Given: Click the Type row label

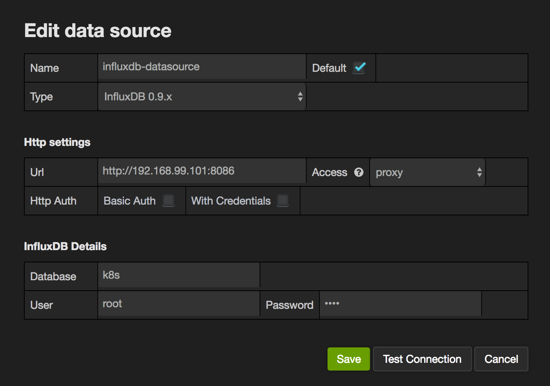Looking at the screenshot, I should click(41, 96).
